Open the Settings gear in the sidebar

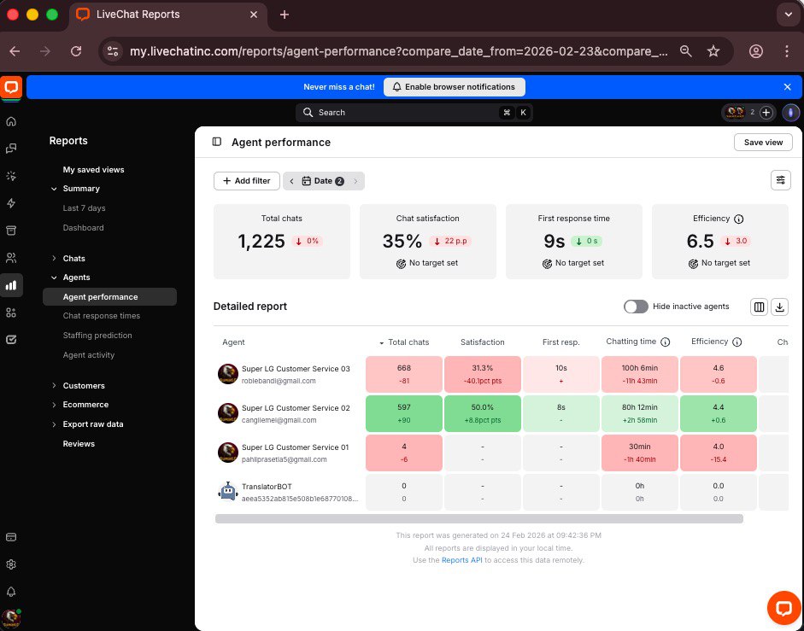11,564
